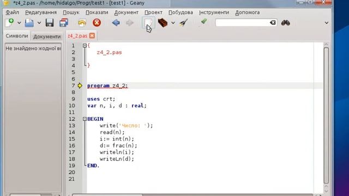The width and height of the screenshot is (349, 196).
Task: Open the Проект menu
Action: pos(153,13)
